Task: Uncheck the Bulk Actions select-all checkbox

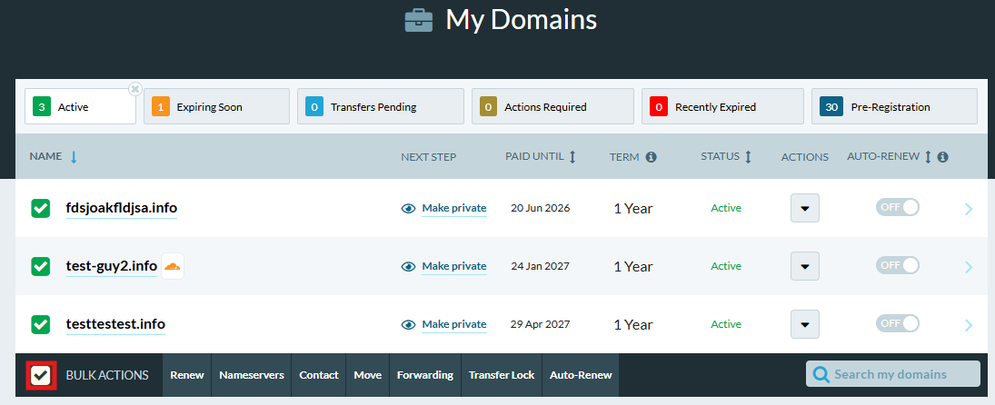Action: [40, 375]
